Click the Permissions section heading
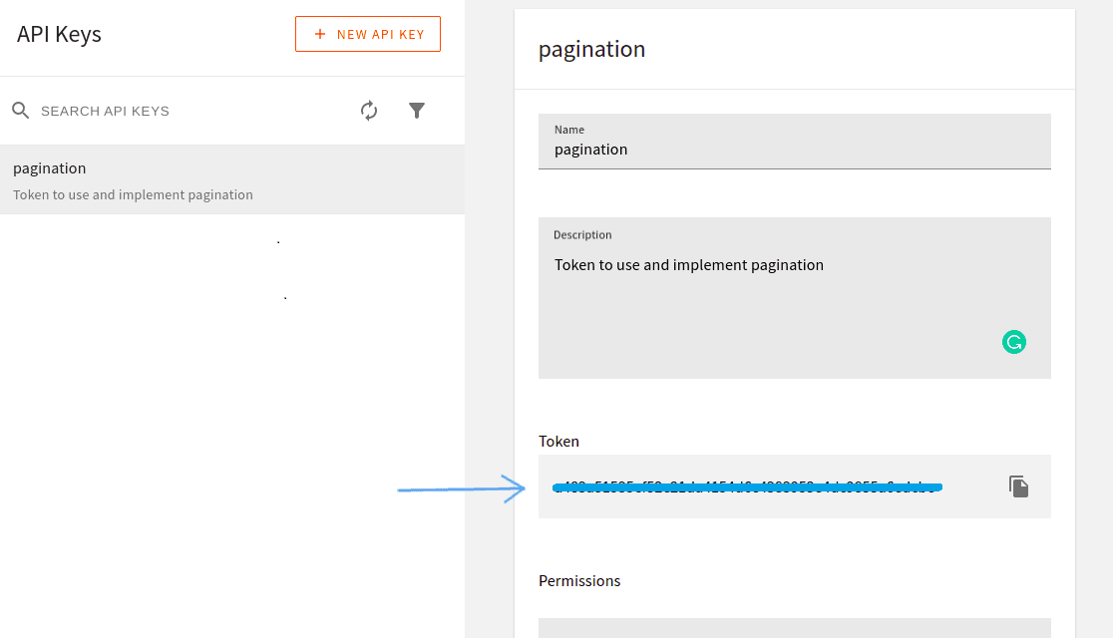 tap(579, 581)
